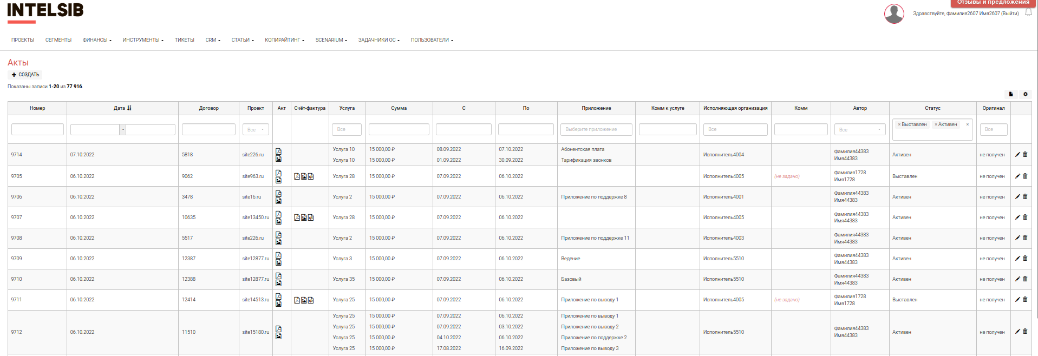Screen dimensions: 1038x356
Task: Remove the 'Активен' status filter tag
Action: coord(936,124)
